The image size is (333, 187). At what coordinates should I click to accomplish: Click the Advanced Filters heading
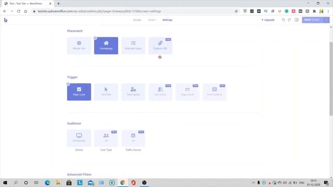[79, 175]
